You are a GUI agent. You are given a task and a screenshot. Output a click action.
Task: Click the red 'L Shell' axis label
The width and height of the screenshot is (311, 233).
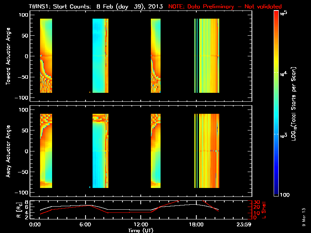point(264,210)
